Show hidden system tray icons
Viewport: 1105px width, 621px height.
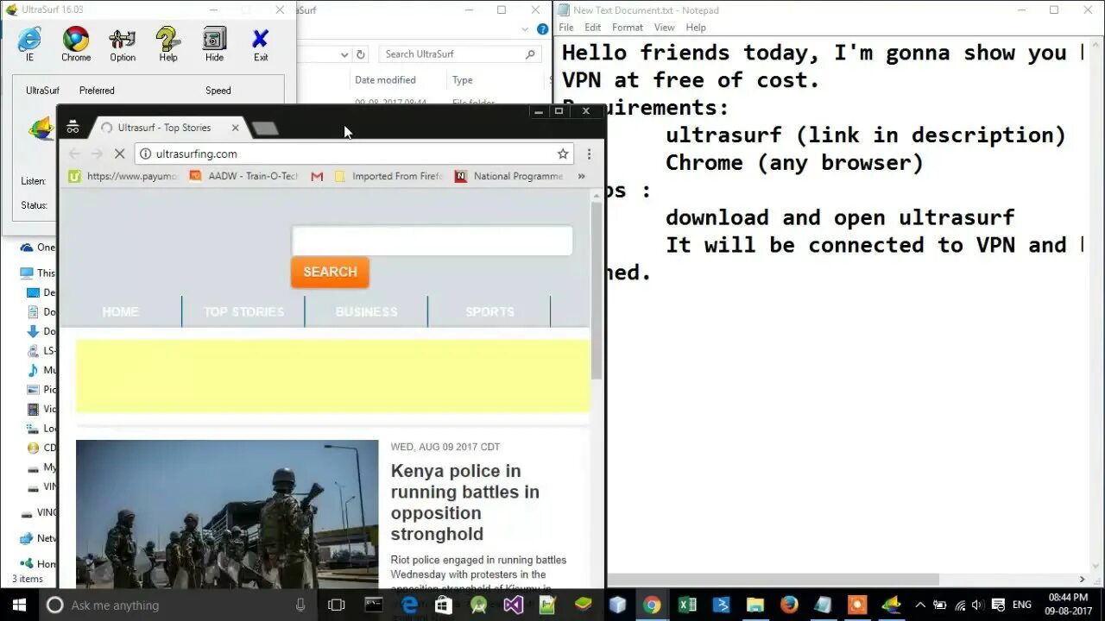920,605
